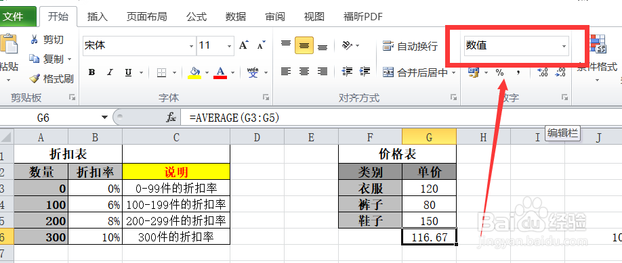Image resolution: width=622 pixels, height=263 pixels.
Task: Open copy options dropdown arrow
Action: click(x=69, y=59)
